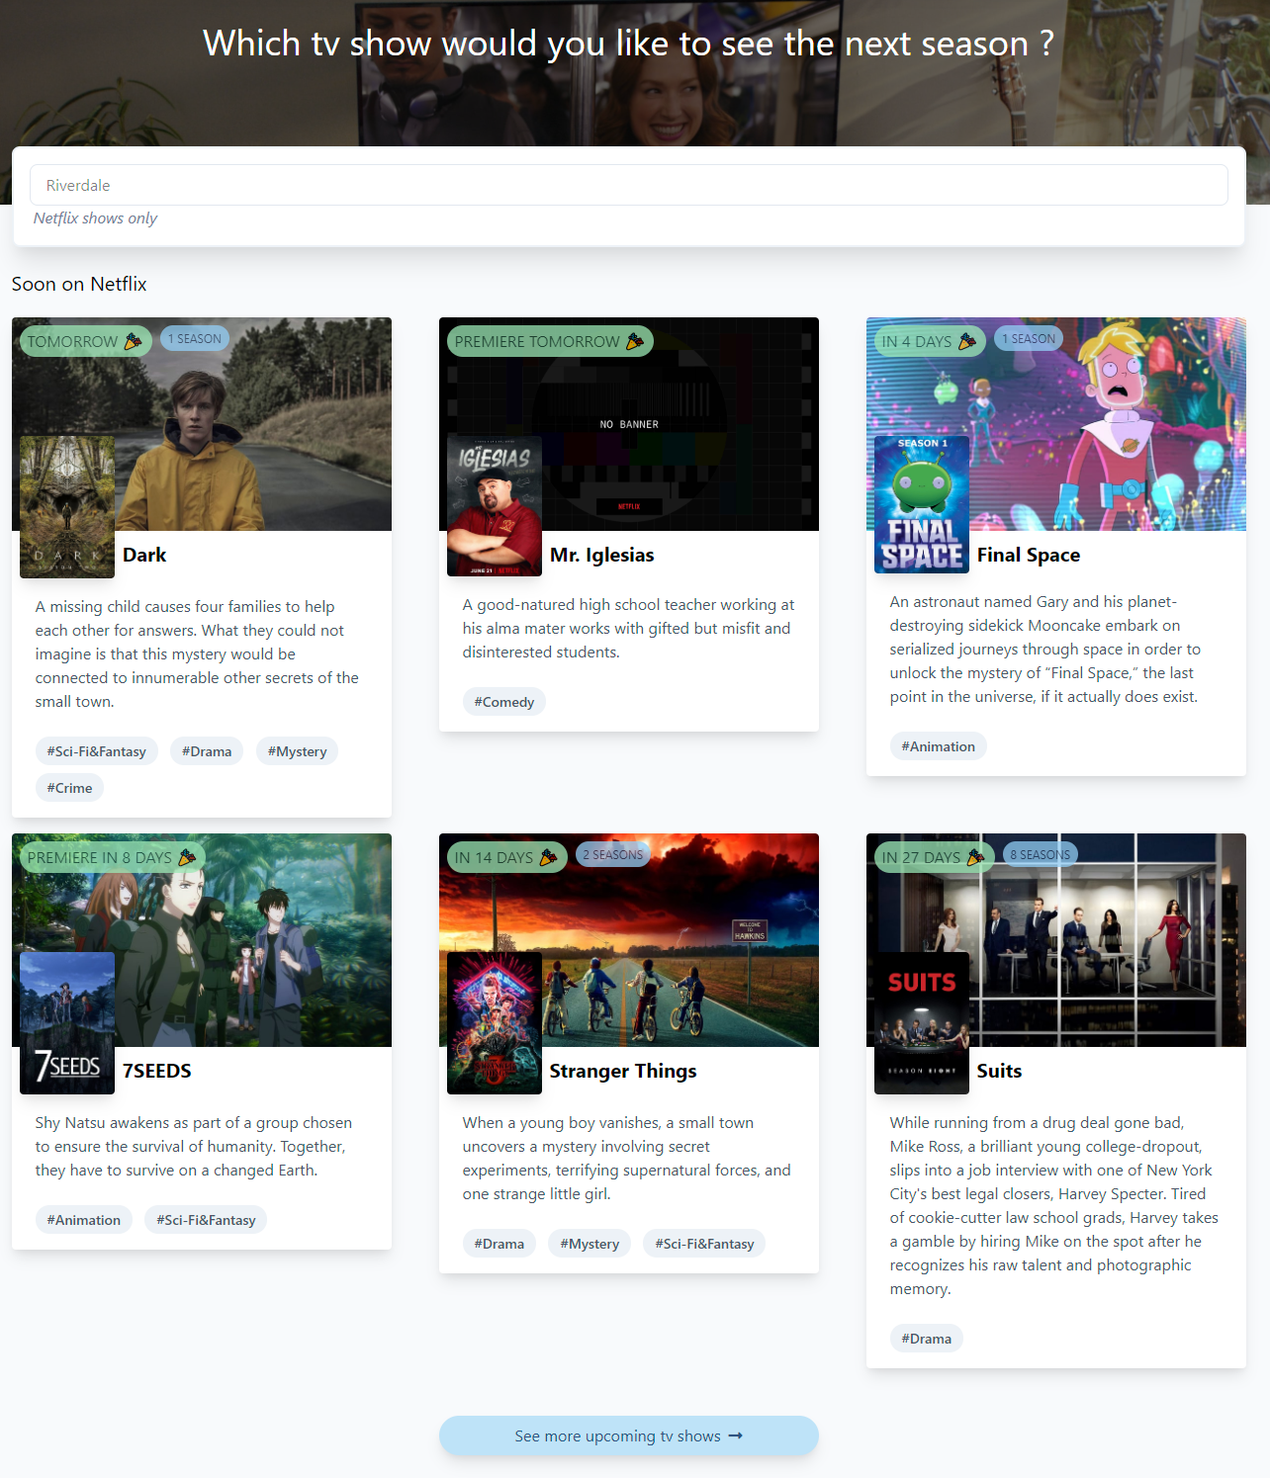Click the Stranger Things show title
The height and width of the screenshot is (1478, 1270).
pyautogui.click(x=623, y=1071)
